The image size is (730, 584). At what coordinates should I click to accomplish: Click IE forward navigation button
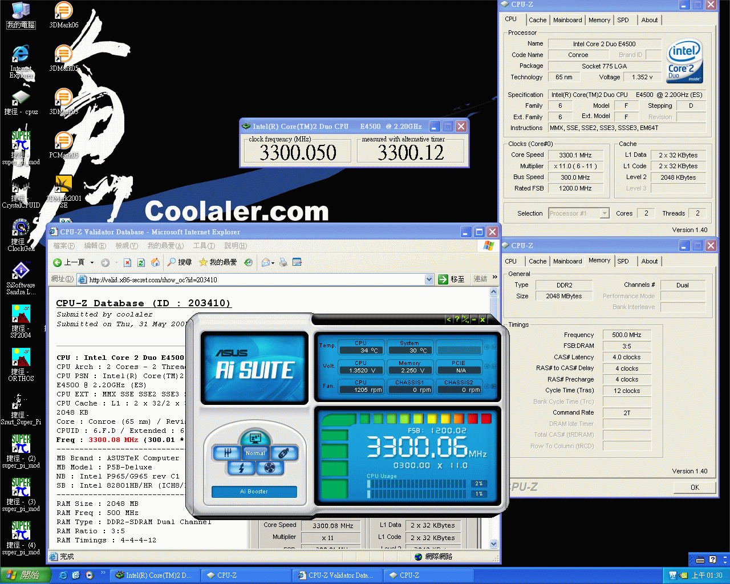tap(105, 262)
